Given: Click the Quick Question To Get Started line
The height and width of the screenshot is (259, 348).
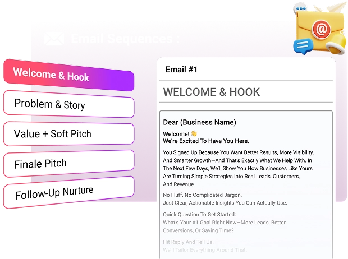Looking at the screenshot, I should point(207,214).
